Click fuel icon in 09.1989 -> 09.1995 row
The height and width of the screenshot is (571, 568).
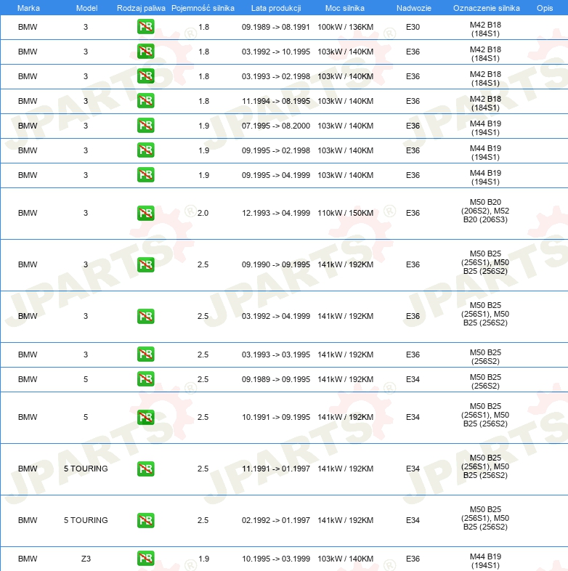[x=146, y=379]
